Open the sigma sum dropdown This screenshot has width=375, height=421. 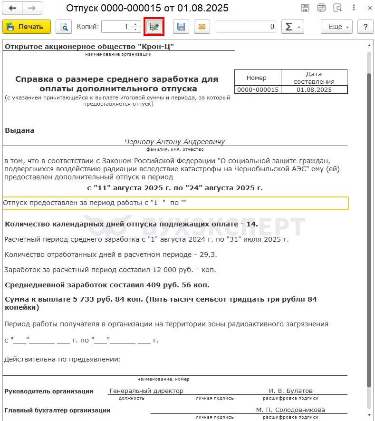(293, 27)
